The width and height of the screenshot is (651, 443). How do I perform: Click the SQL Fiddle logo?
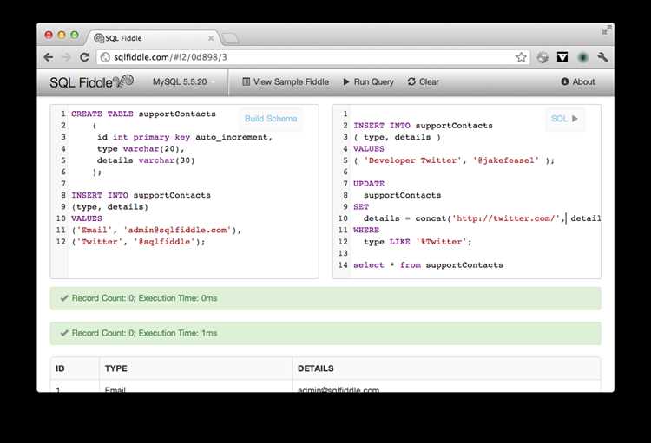pyautogui.click(x=91, y=81)
